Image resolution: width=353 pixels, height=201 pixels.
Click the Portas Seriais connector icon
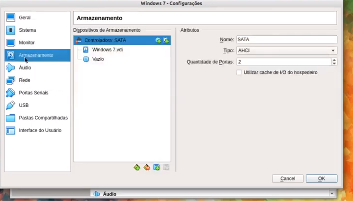[x=11, y=93]
